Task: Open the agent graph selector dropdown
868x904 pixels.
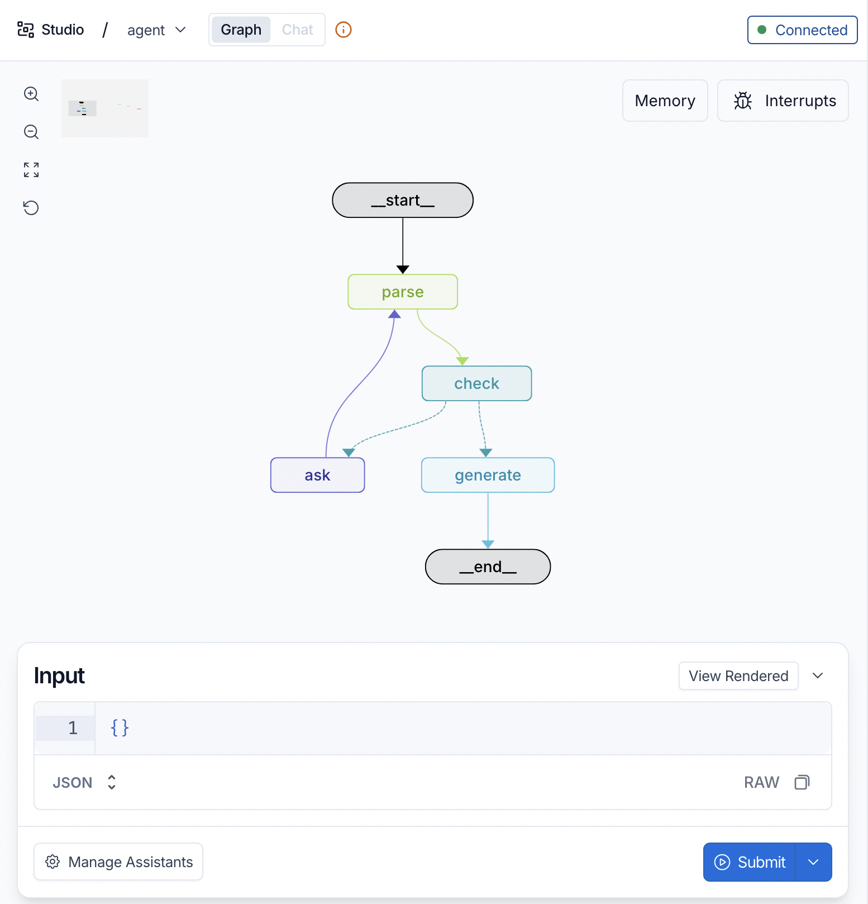Action: click(x=156, y=30)
